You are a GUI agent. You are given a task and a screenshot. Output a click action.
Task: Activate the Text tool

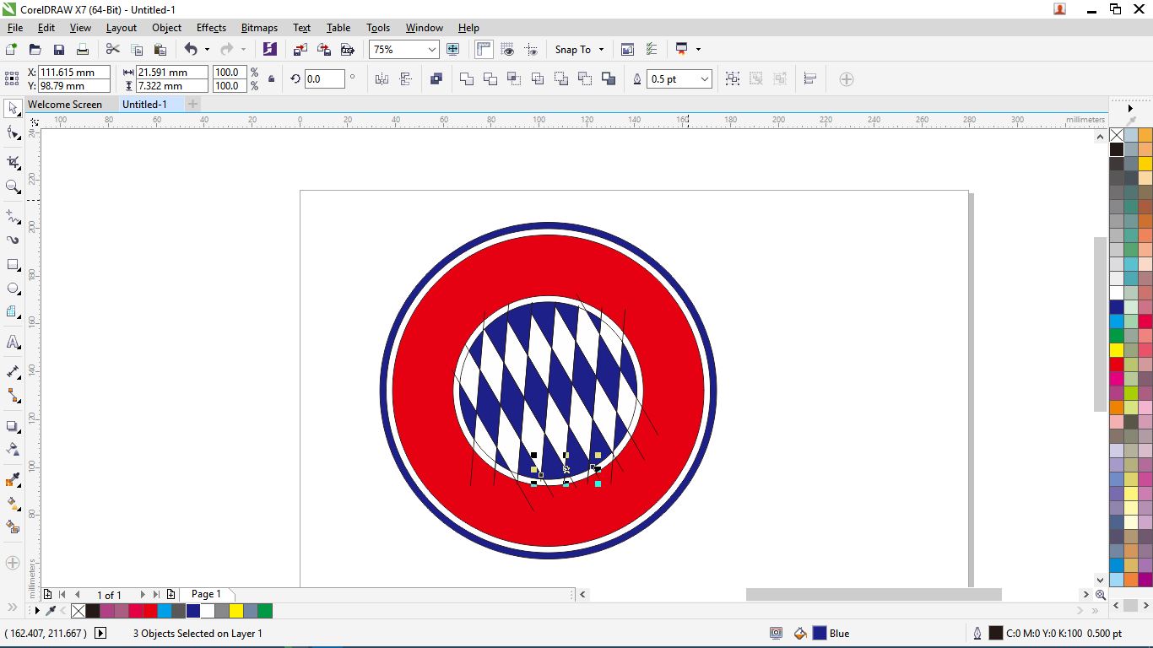coord(13,343)
